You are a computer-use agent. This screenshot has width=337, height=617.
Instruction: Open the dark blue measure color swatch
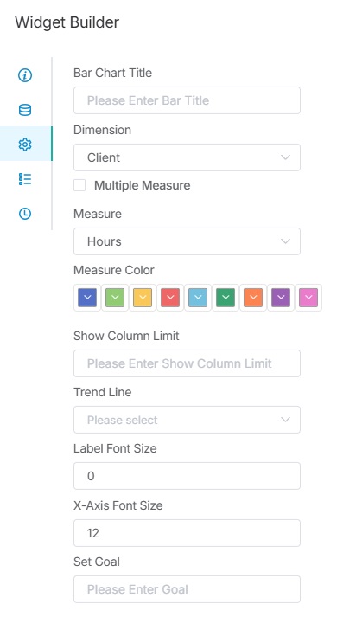(87, 298)
